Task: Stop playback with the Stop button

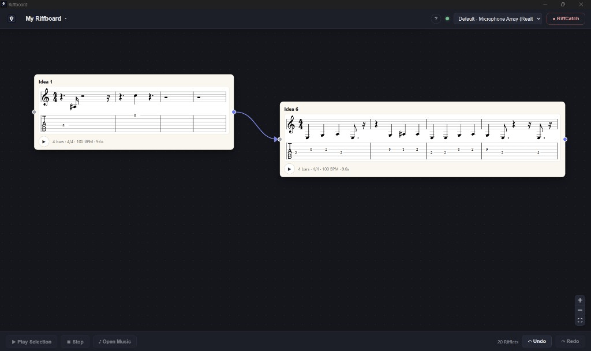Action: coord(75,342)
